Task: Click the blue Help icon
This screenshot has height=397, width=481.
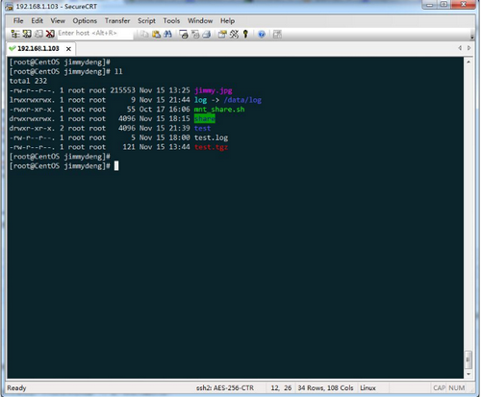Action: click(262, 34)
